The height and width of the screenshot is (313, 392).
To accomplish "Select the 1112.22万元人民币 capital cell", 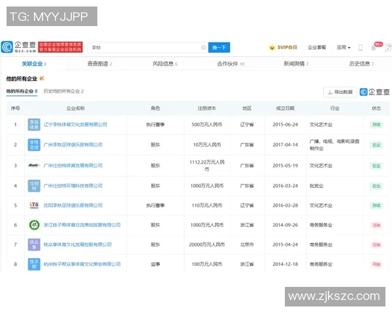I will (206, 166).
